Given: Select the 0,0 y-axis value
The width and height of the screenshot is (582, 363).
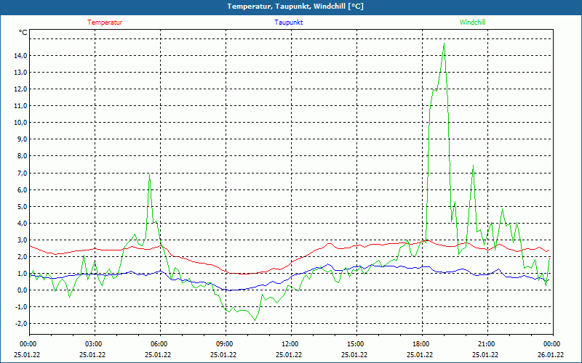Looking at the screenshot, I should [22, 290].
